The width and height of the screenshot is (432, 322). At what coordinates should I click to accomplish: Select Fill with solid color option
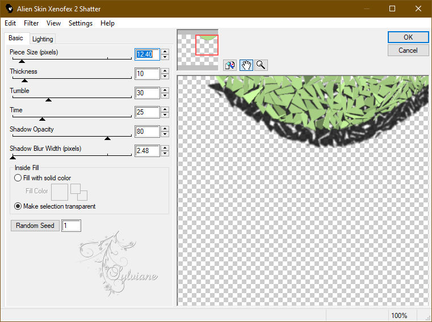(43, 178)
